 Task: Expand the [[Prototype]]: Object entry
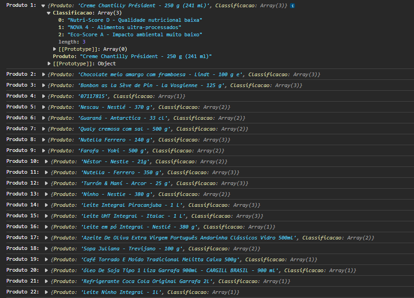click(49, 64)
